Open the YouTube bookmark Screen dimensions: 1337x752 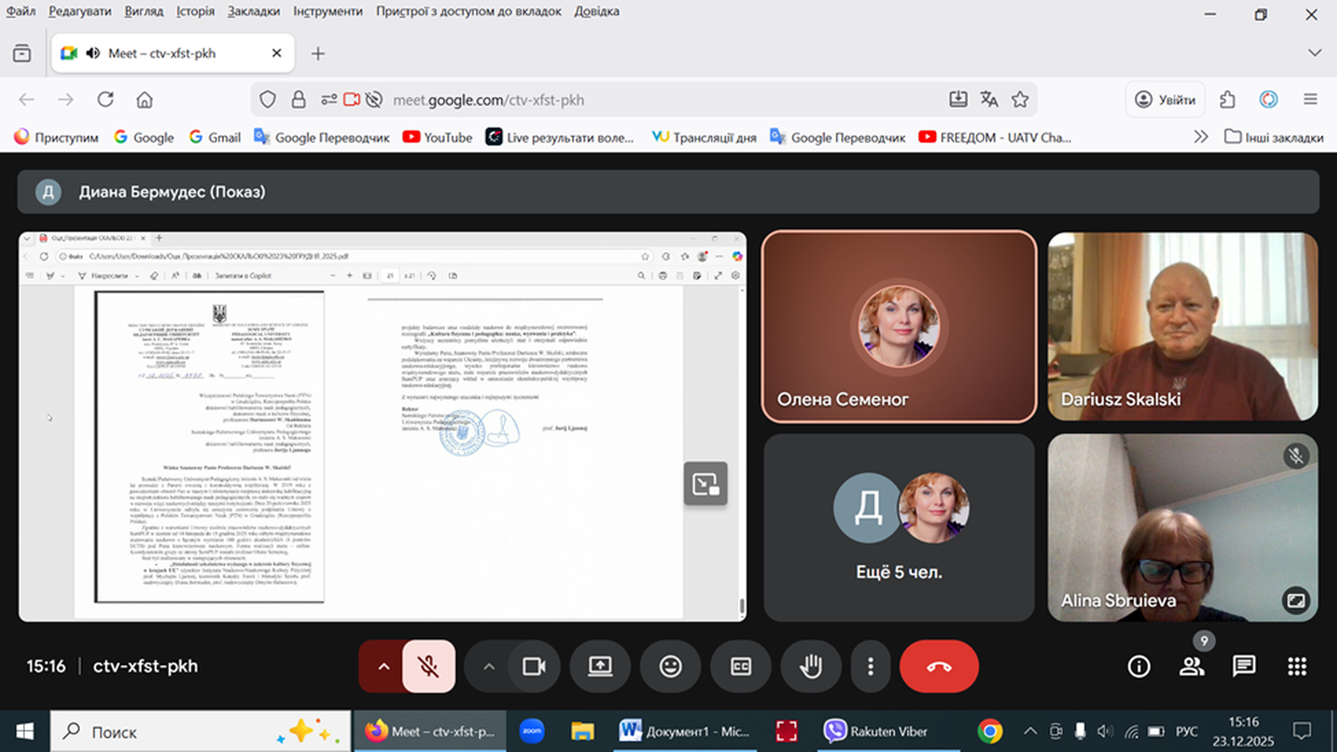(437, 137)
